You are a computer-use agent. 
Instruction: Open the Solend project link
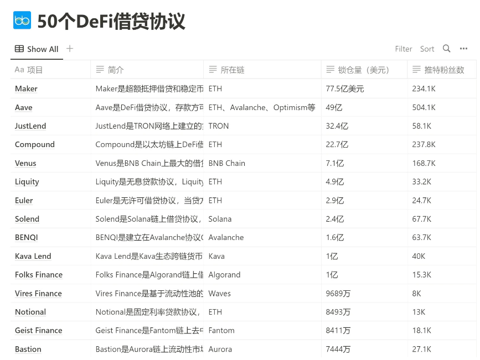point(27,219)
